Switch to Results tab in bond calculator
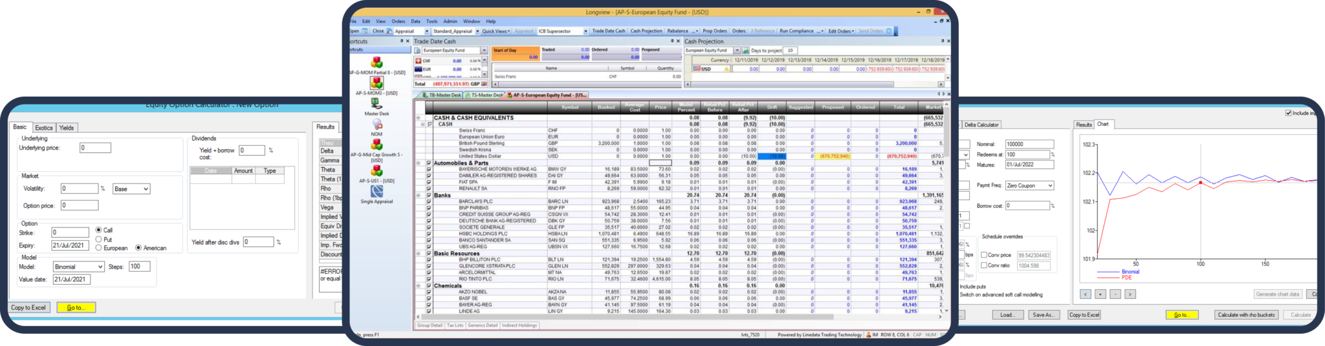The width and height of the screenshot is (1325, 346). pyautogui.click(x=1084, y=125)
